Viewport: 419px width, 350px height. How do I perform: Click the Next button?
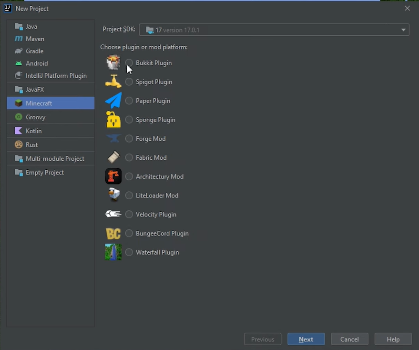coord(306,339)
